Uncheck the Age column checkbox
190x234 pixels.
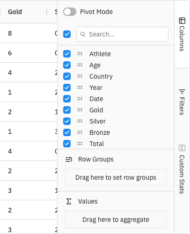67,65
